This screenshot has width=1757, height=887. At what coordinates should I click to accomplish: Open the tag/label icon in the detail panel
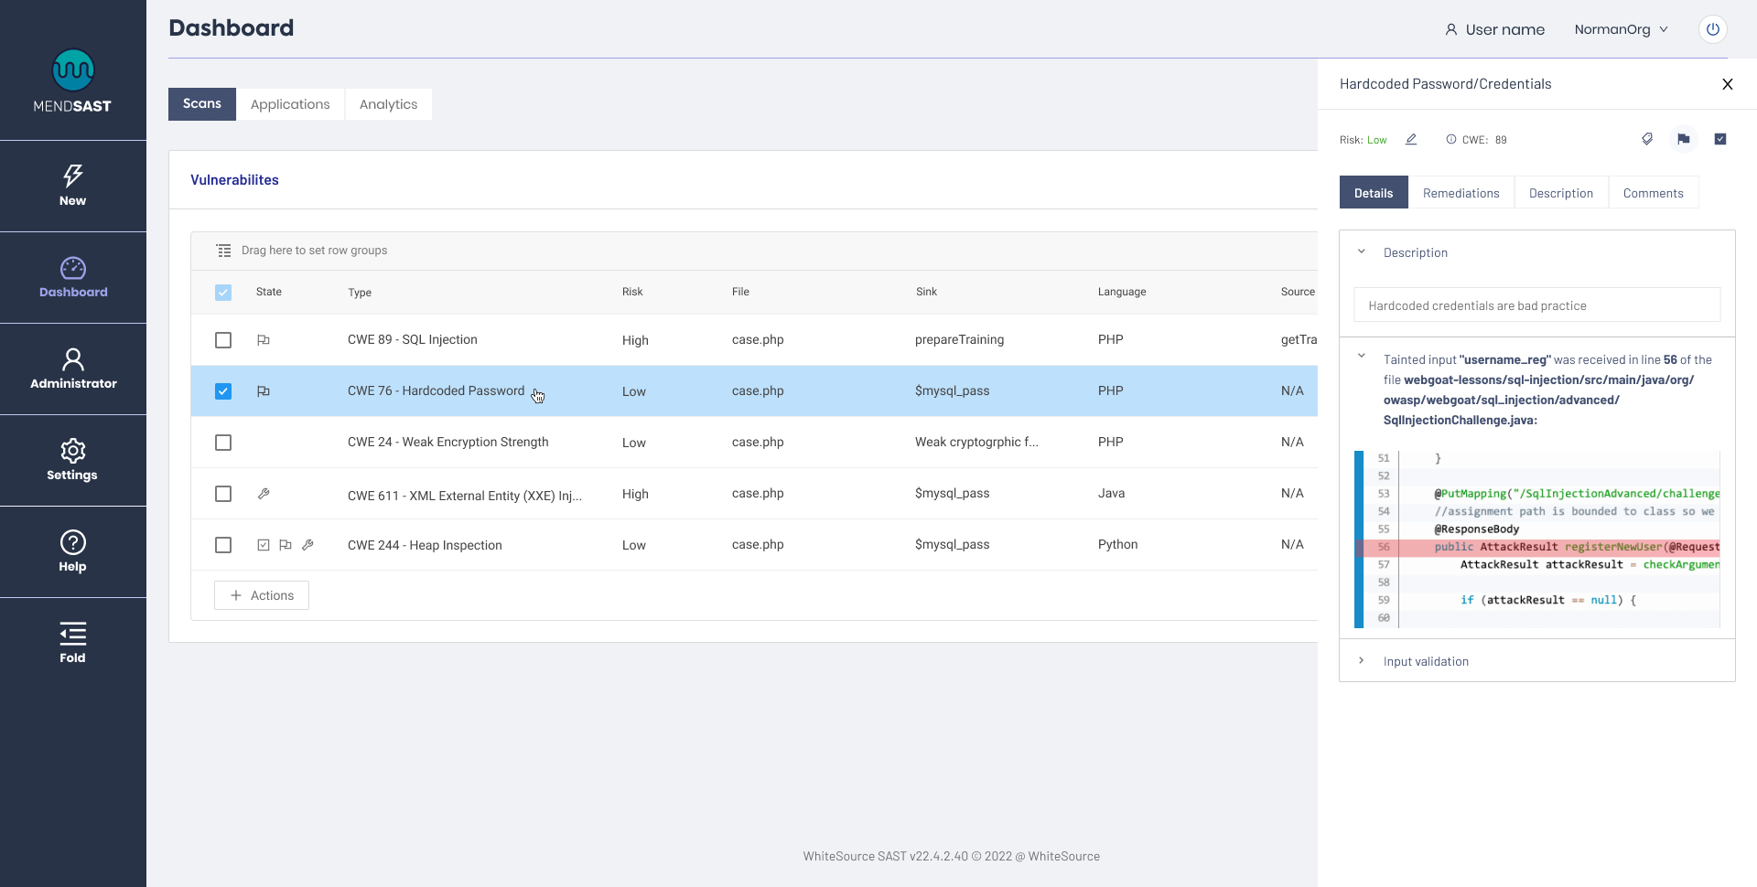tap(1647, 139)
